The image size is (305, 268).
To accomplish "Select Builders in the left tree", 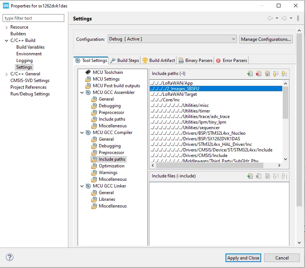I will [18, 34].
